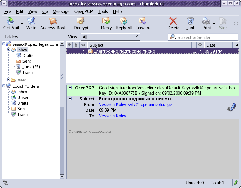The width and height of the screenshot is (241, 188).
Task: Select the Drafts folder under account Inbox
Action: pyautogui.click(x=28, y=55)
